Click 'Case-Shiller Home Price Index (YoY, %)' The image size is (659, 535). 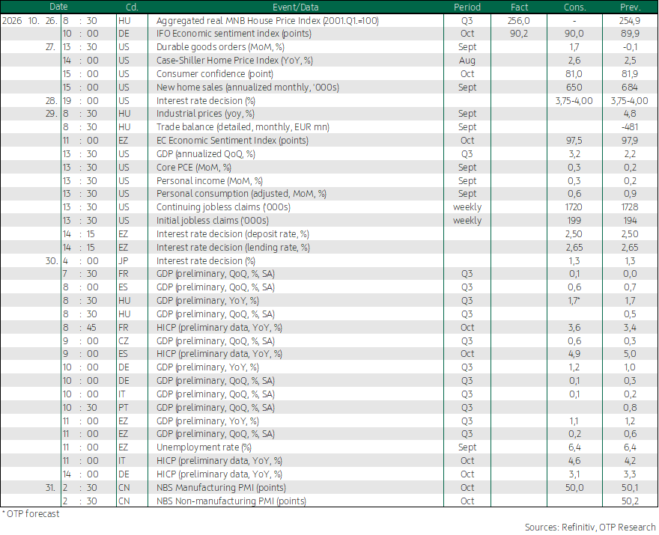click(234, 61)
